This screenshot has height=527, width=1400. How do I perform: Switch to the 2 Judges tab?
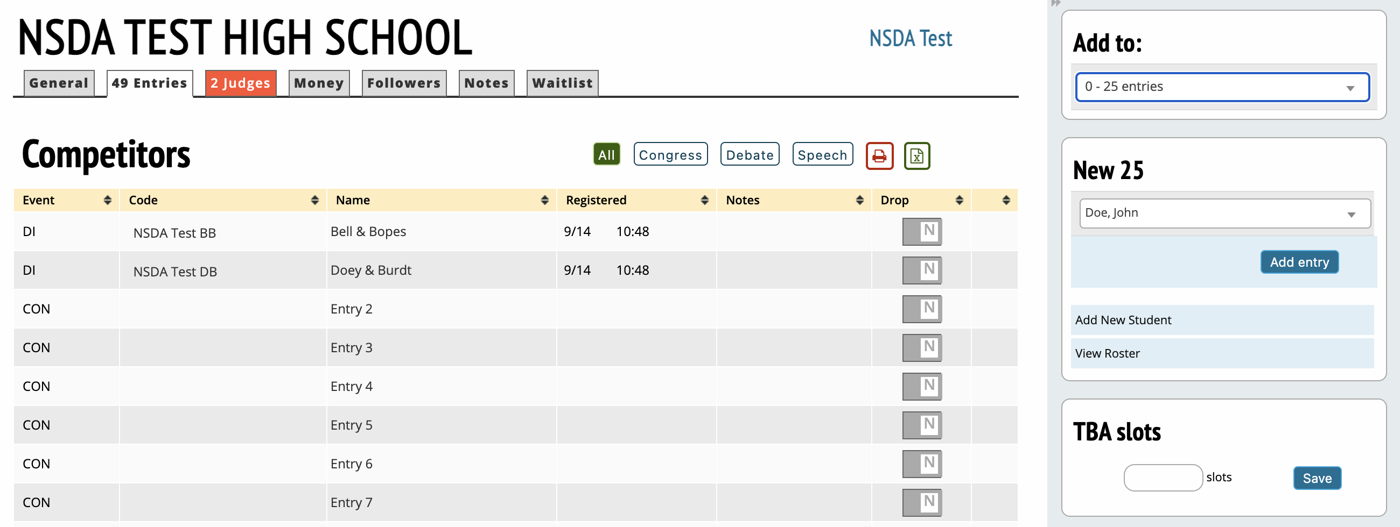[240, 83]
